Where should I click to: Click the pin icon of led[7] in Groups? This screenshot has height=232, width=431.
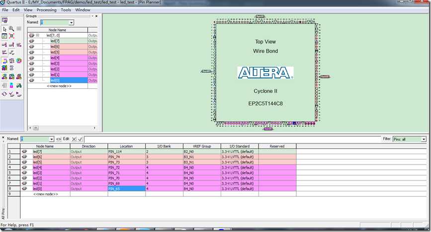pyautogui.click(x=32, y=41)
